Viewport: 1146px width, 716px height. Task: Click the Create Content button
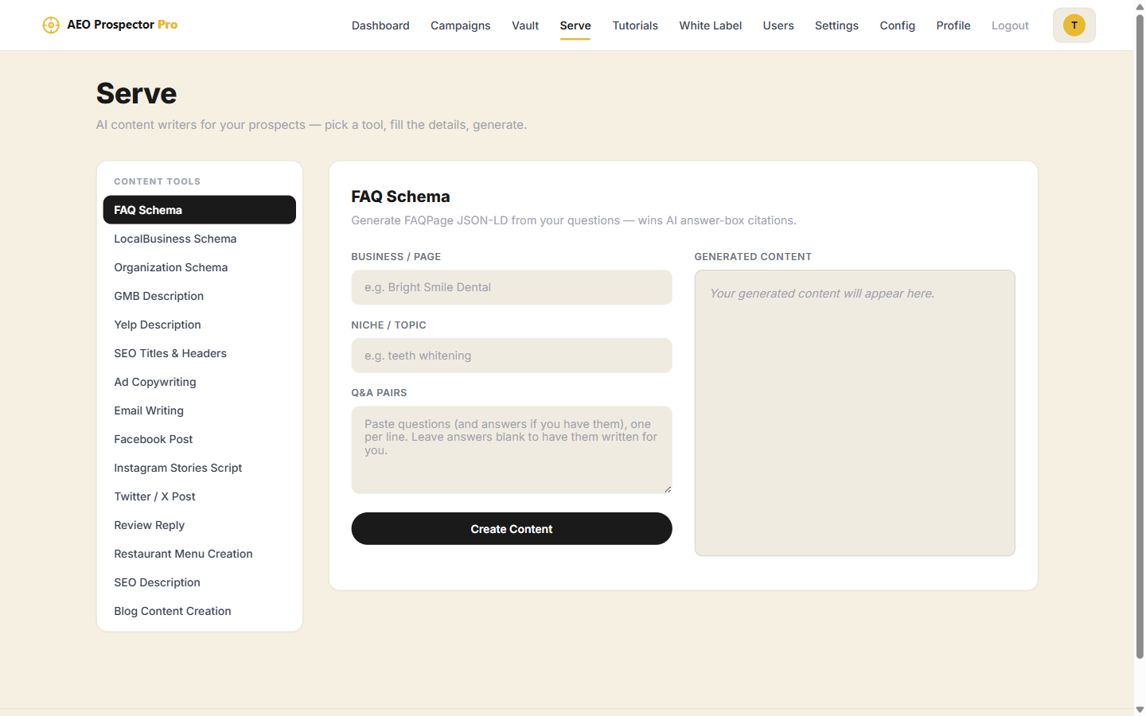512,529
